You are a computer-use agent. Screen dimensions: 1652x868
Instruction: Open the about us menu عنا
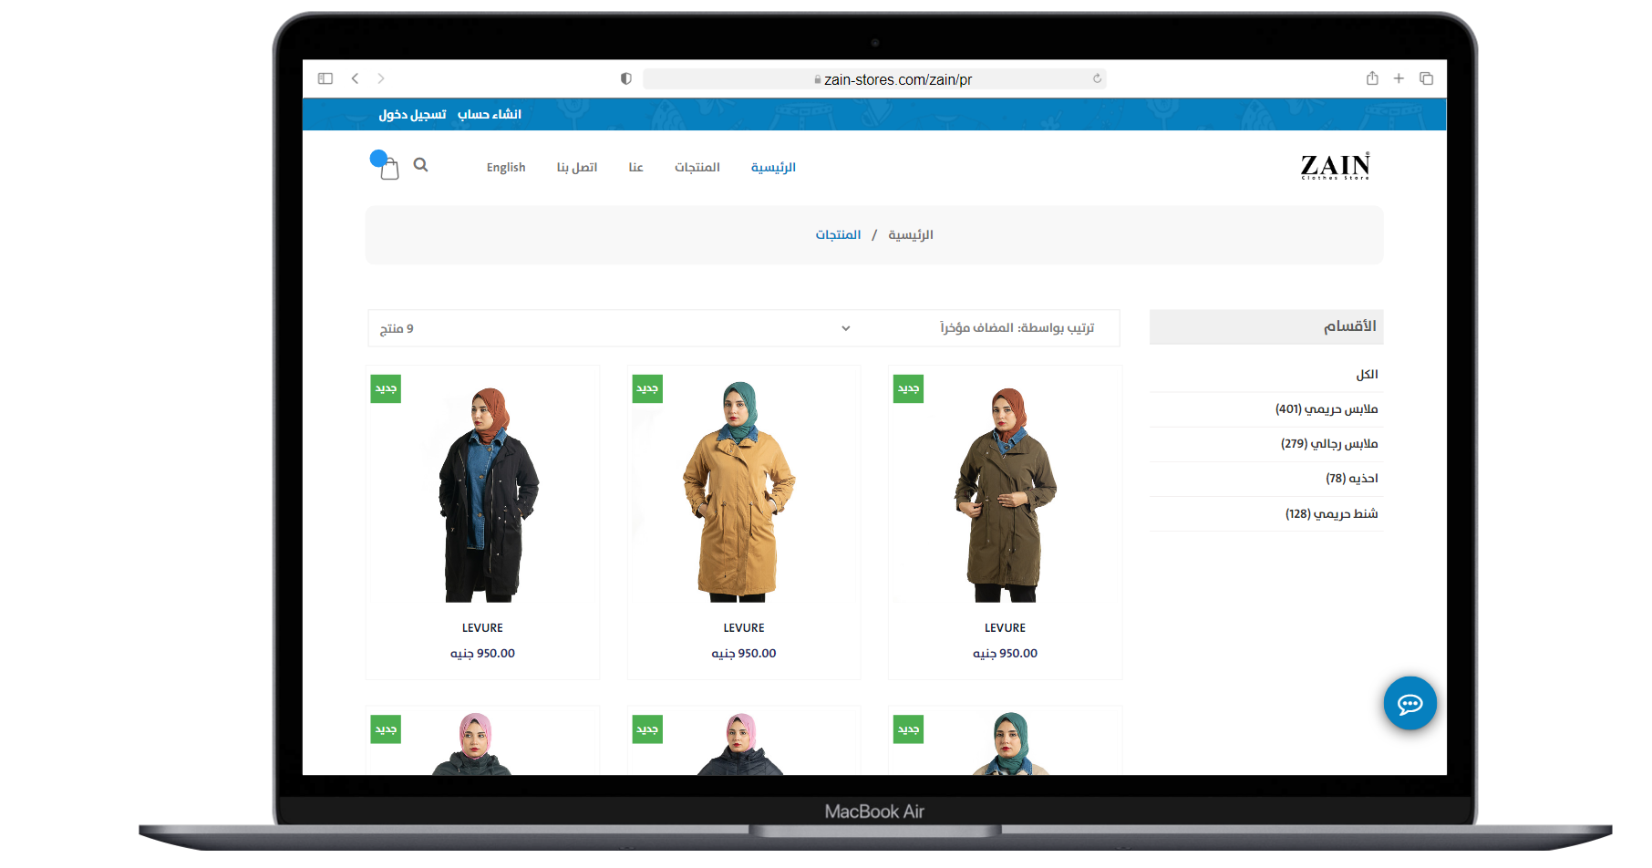click(x=635, y=167)
